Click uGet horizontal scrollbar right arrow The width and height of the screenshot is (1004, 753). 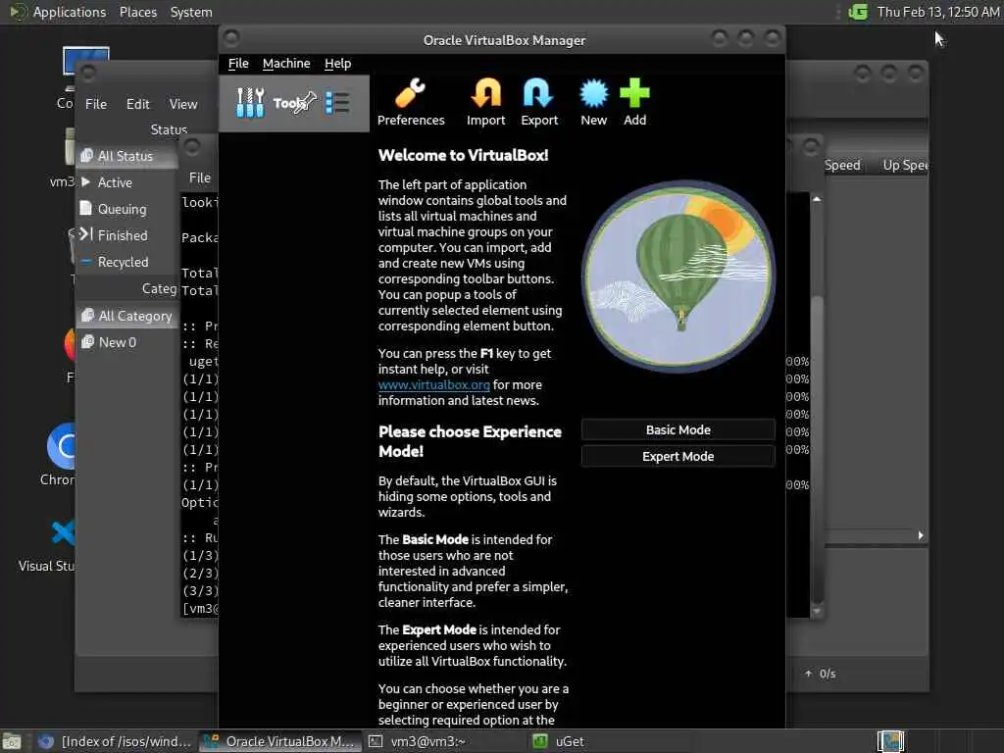pos(921,535)
